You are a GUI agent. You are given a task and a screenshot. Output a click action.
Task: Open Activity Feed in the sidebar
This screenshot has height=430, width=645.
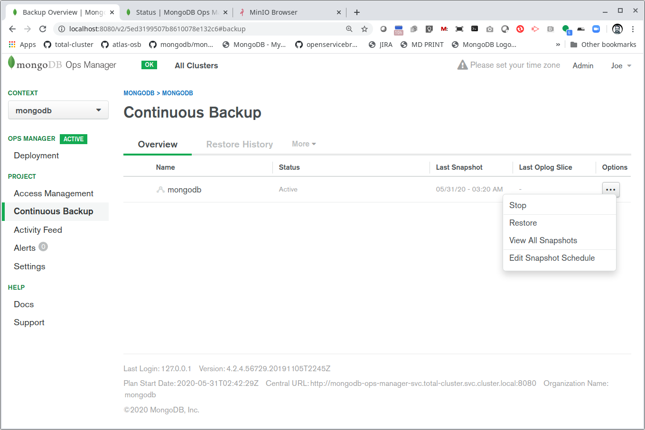(38, 230)
